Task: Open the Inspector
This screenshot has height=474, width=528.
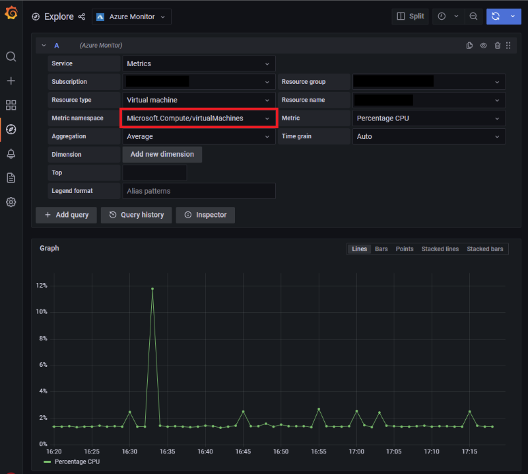Action: 205,215
